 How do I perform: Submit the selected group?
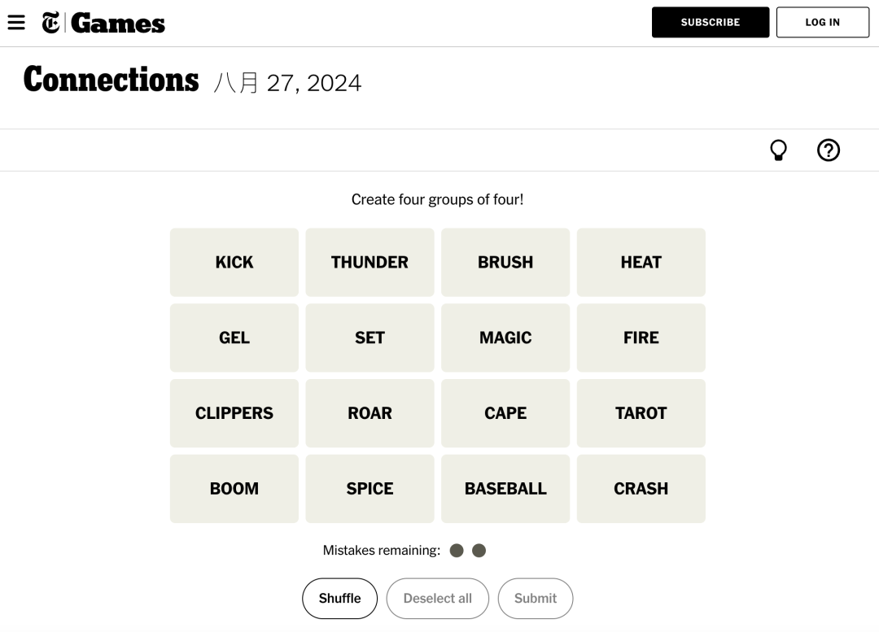535,599
